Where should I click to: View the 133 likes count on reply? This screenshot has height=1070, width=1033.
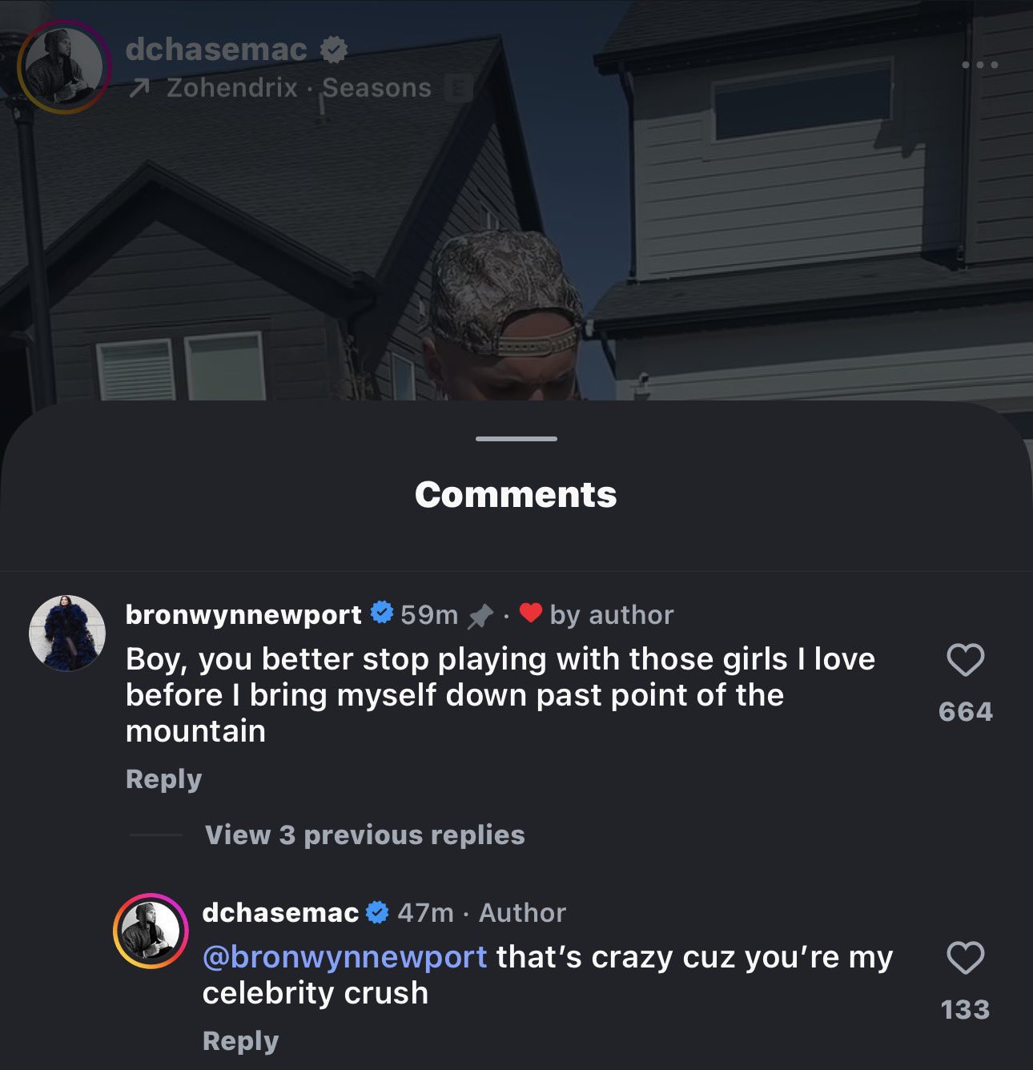click(966, 1009)
